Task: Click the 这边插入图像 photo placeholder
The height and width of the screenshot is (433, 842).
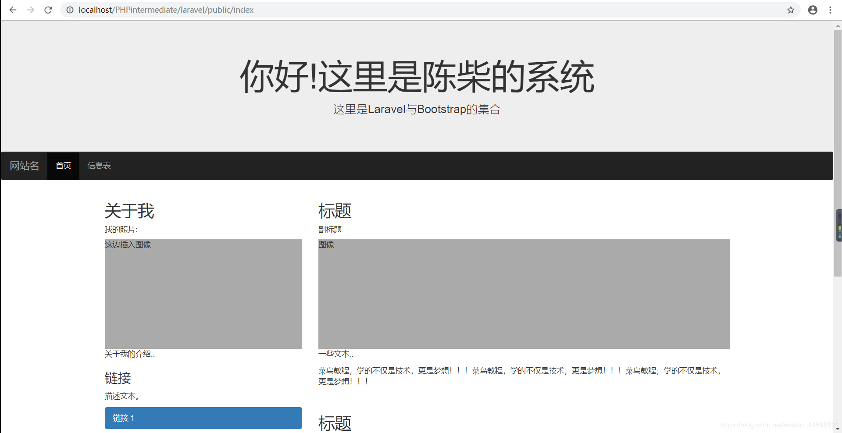Action: click(x=203, y=294)
